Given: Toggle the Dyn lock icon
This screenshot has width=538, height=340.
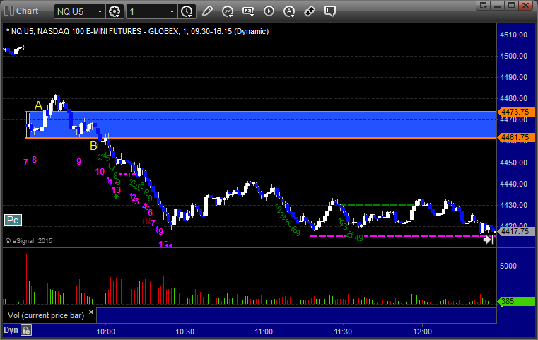Looking at the screenshot, I should click(26, 329).
